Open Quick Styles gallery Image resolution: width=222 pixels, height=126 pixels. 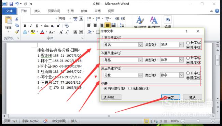coord(140,22)
